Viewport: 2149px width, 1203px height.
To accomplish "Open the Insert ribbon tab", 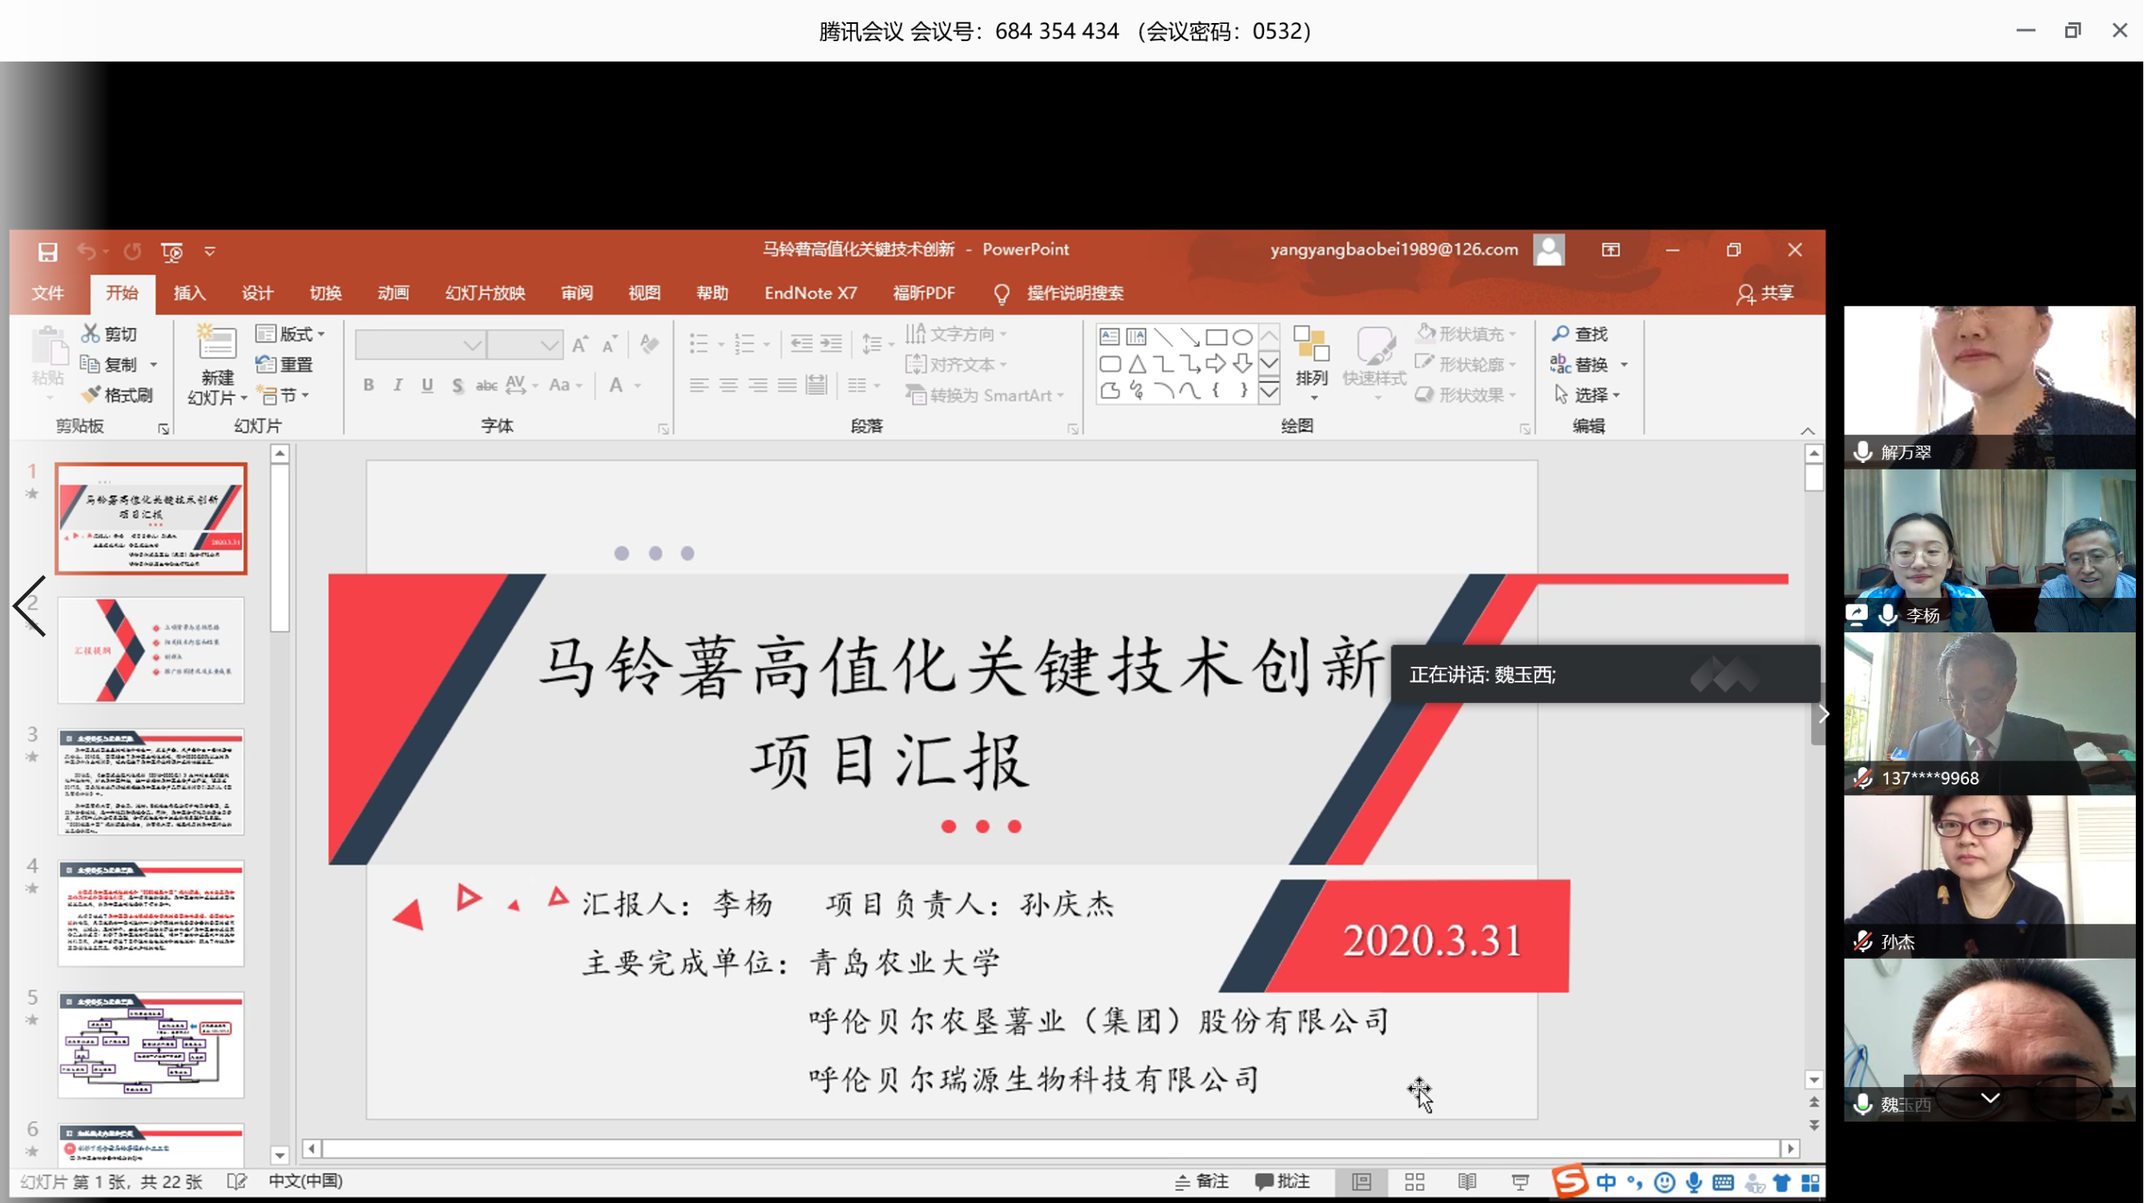I will (x=189, y=294).
